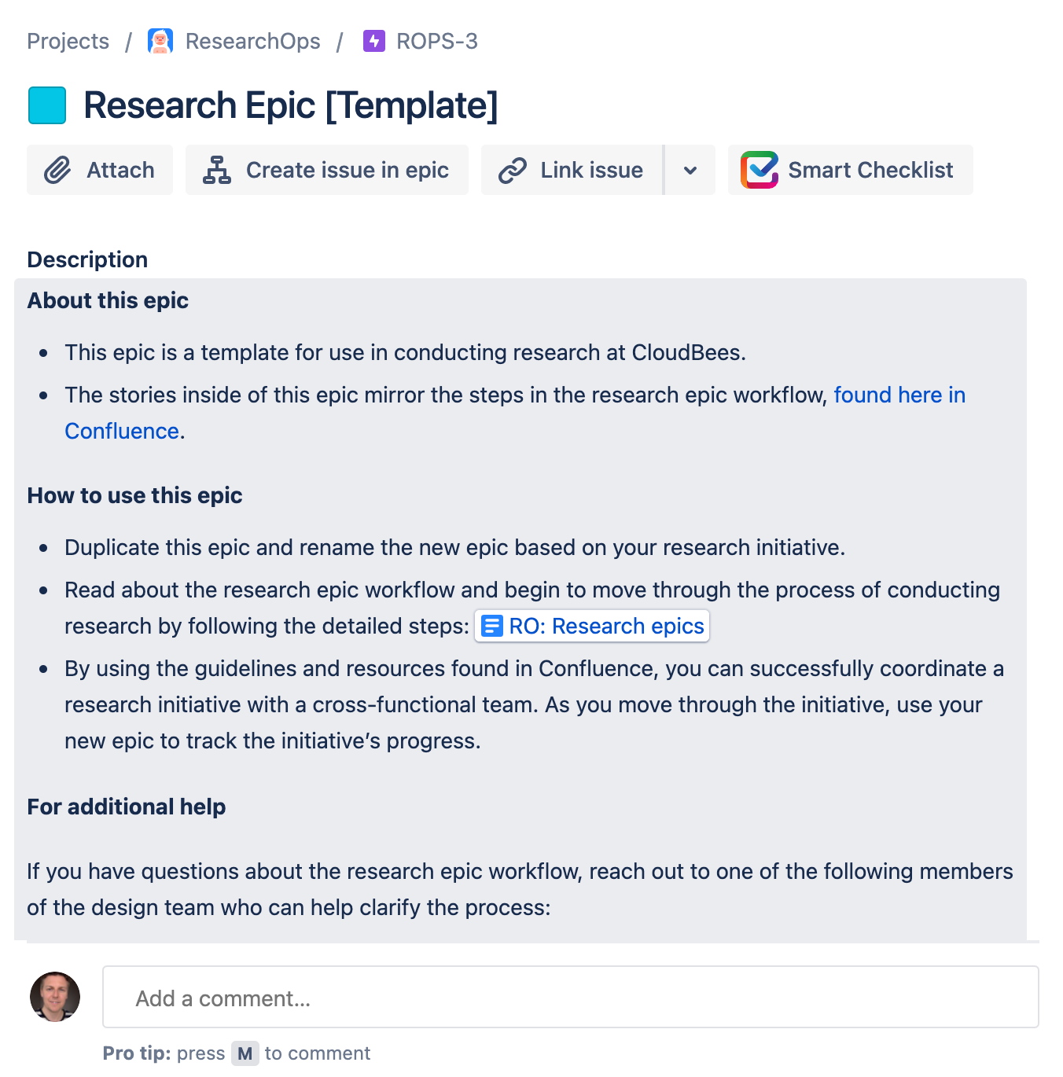Click the Add a comment field
Screen dimensions: 1063x1077
pos(571,997)
